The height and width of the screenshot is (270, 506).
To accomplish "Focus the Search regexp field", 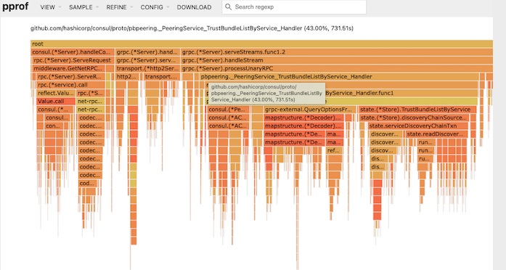I will [294, 7].
